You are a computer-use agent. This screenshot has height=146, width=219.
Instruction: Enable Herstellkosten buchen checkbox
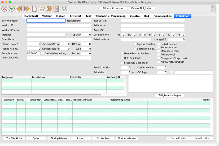point(122,53)
